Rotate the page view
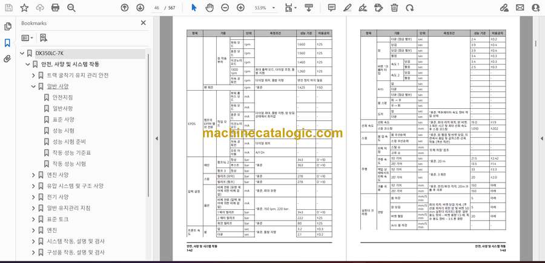The width and height of the screenshot is (545, 263). (410, 8)
